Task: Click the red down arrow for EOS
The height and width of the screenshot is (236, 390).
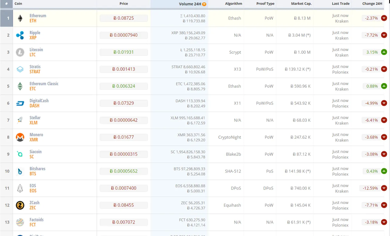Action: pyautogui.click(x=384, y=188)
